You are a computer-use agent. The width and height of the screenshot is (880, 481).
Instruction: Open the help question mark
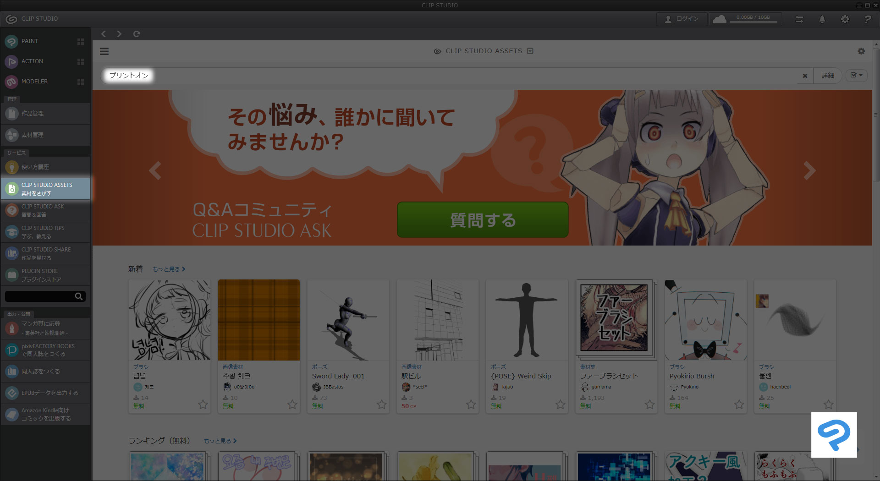(x=868, y=19)
